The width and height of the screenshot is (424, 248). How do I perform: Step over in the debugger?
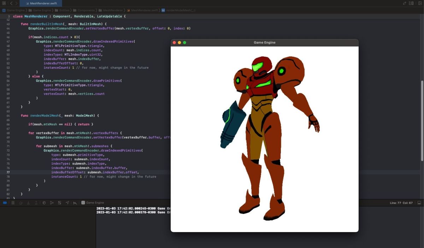(x=21, y=203)
